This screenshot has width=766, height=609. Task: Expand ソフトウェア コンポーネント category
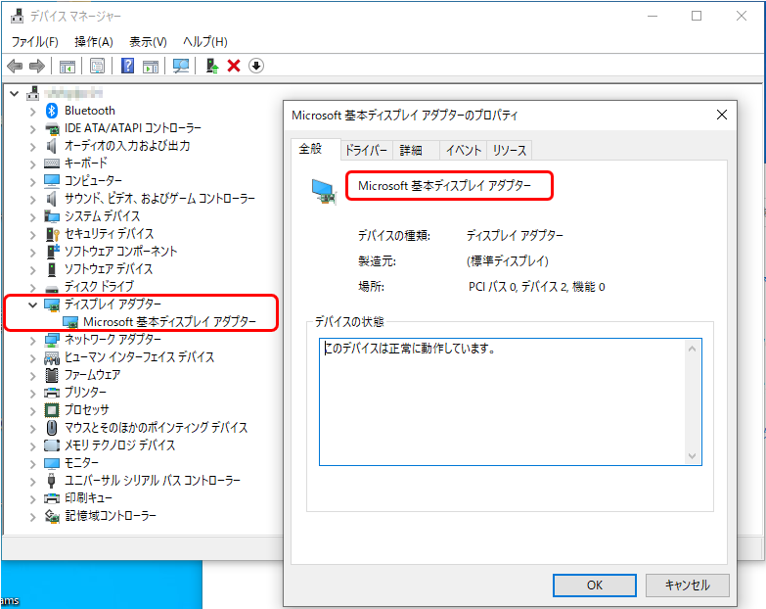(x=32, y=253)
